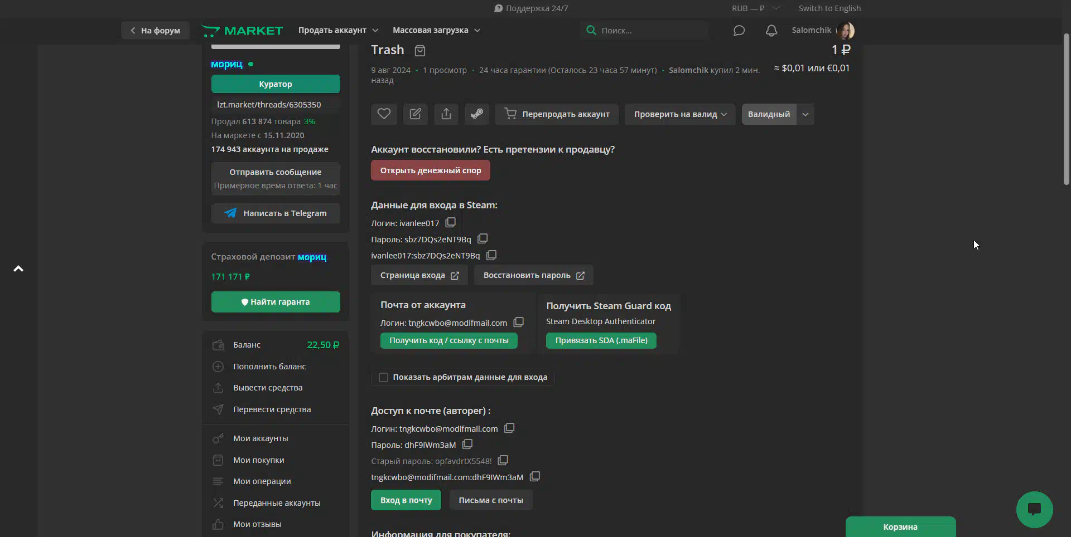Click the share upload icon
The width and height of the screenshot is (1071, 537).
coord(446,114)
